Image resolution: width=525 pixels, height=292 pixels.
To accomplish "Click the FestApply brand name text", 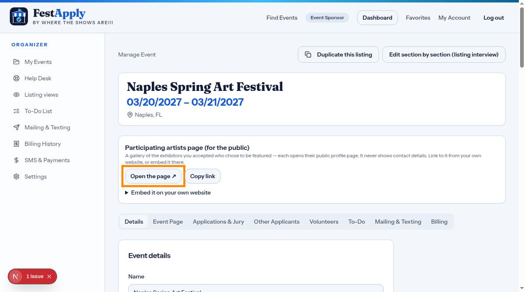I will tap(59, 13).
